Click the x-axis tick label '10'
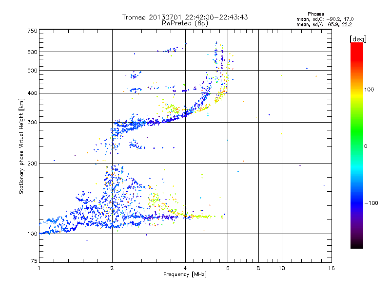The width and height of the screenshot is (390, 292). click(x=282, y=268)
